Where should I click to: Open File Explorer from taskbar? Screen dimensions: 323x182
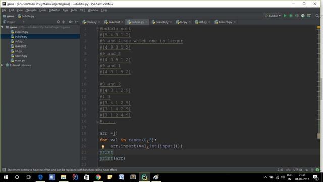(x=64, y=177)
